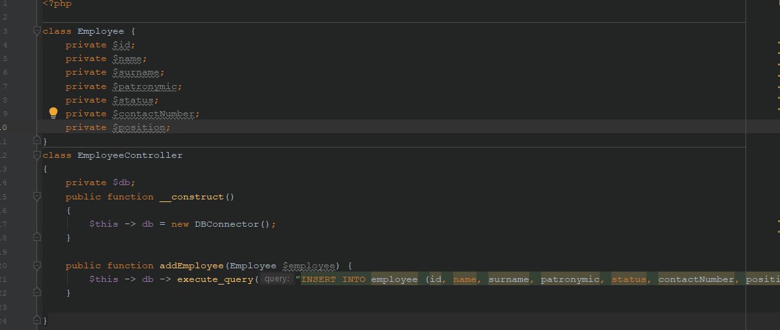Click $this on the DBConnector line
Screen dimensions: 780x330
click(104, 224)
